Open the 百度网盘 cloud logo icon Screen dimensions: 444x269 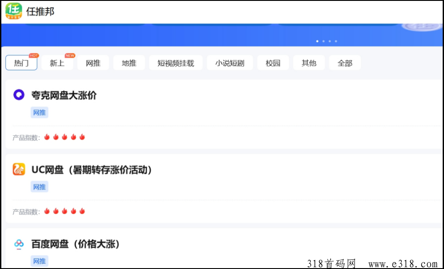19,244
